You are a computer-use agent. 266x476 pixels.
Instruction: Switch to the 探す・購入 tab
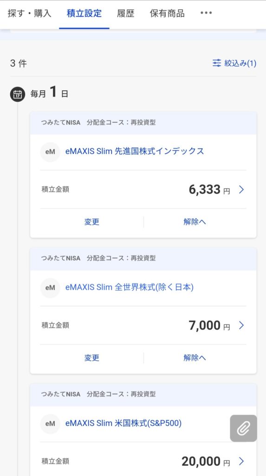click(x=29, y=13)
